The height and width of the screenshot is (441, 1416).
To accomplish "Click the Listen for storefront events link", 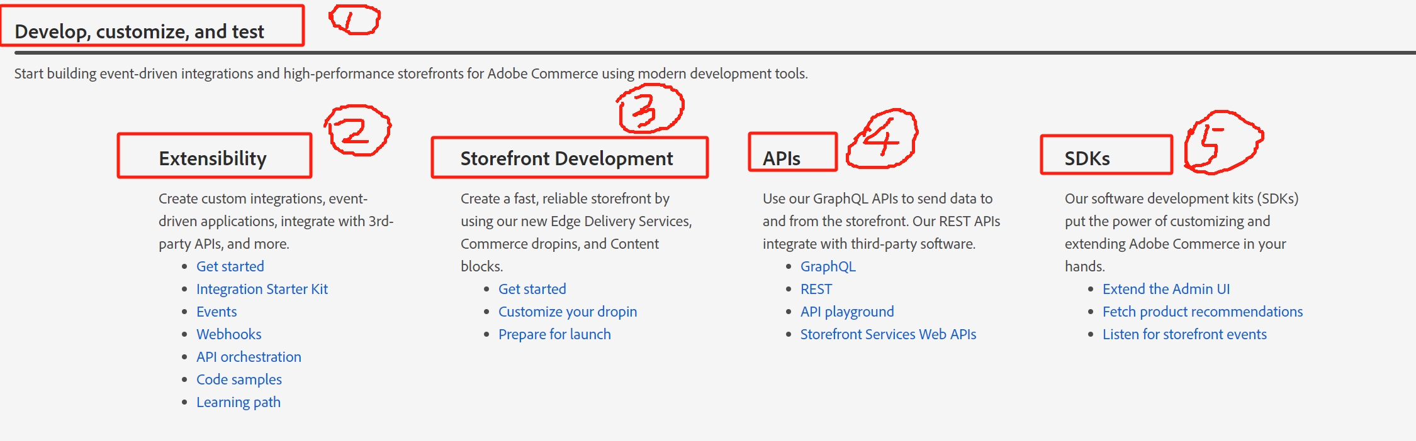I will pos(1184,334).
